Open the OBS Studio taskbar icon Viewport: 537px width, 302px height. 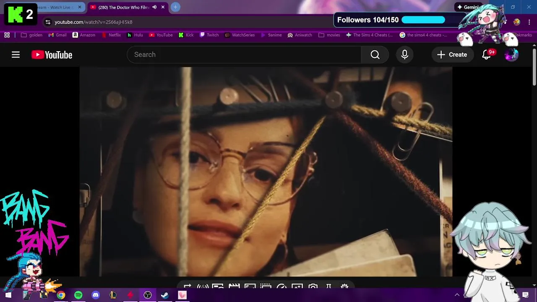coord(148,295)
